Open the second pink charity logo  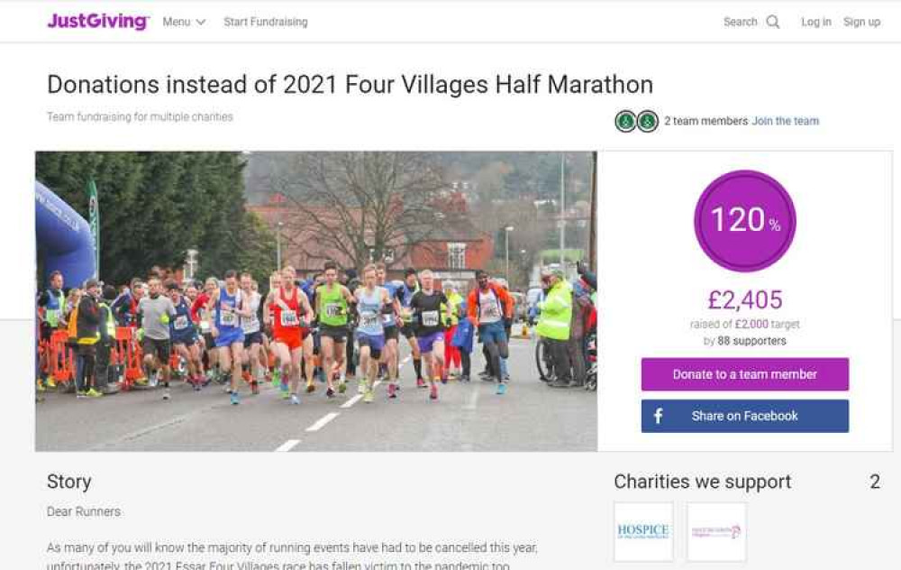point(716,531)
